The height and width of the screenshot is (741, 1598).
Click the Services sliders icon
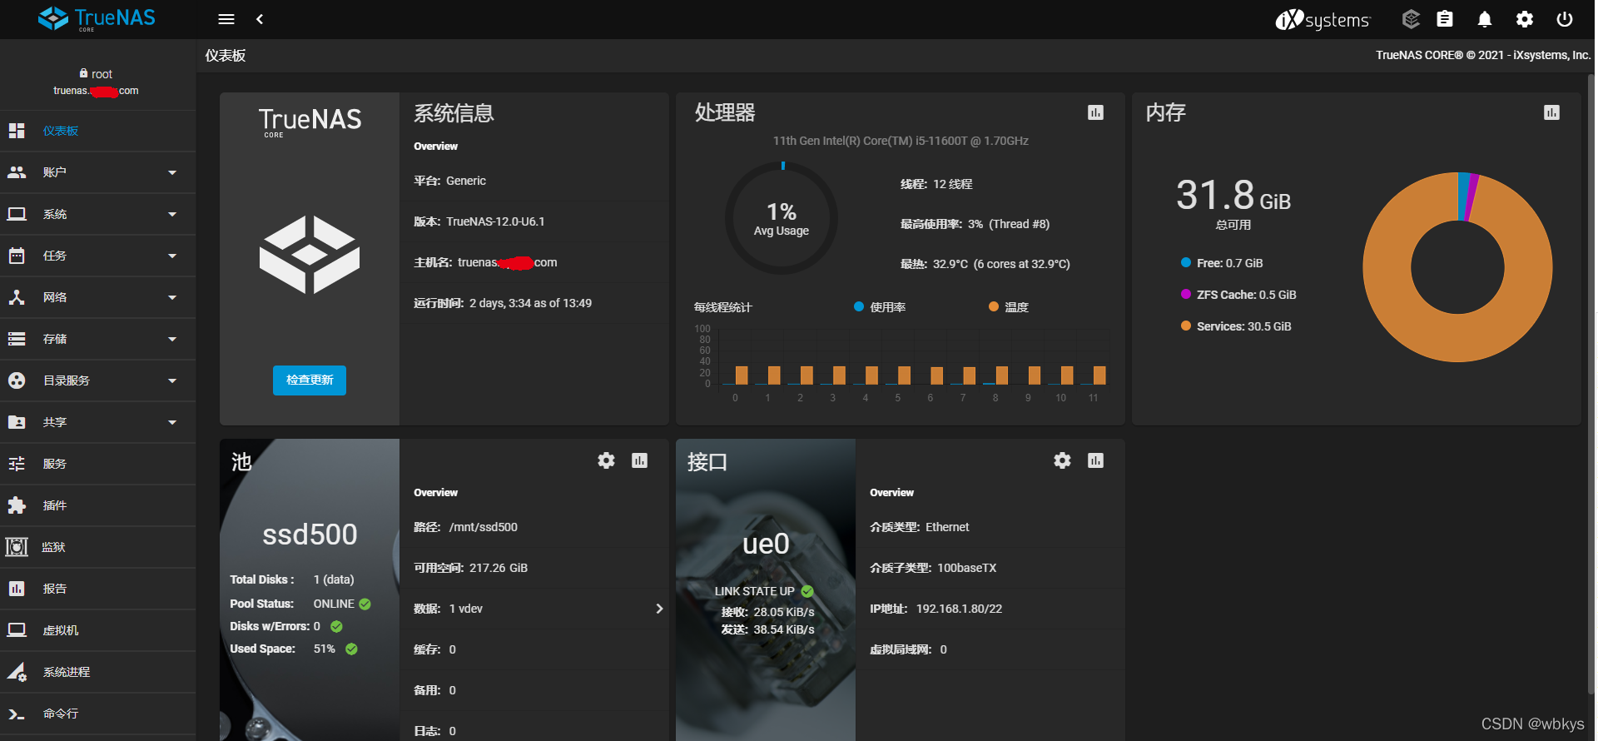click(x=17, y=464)
